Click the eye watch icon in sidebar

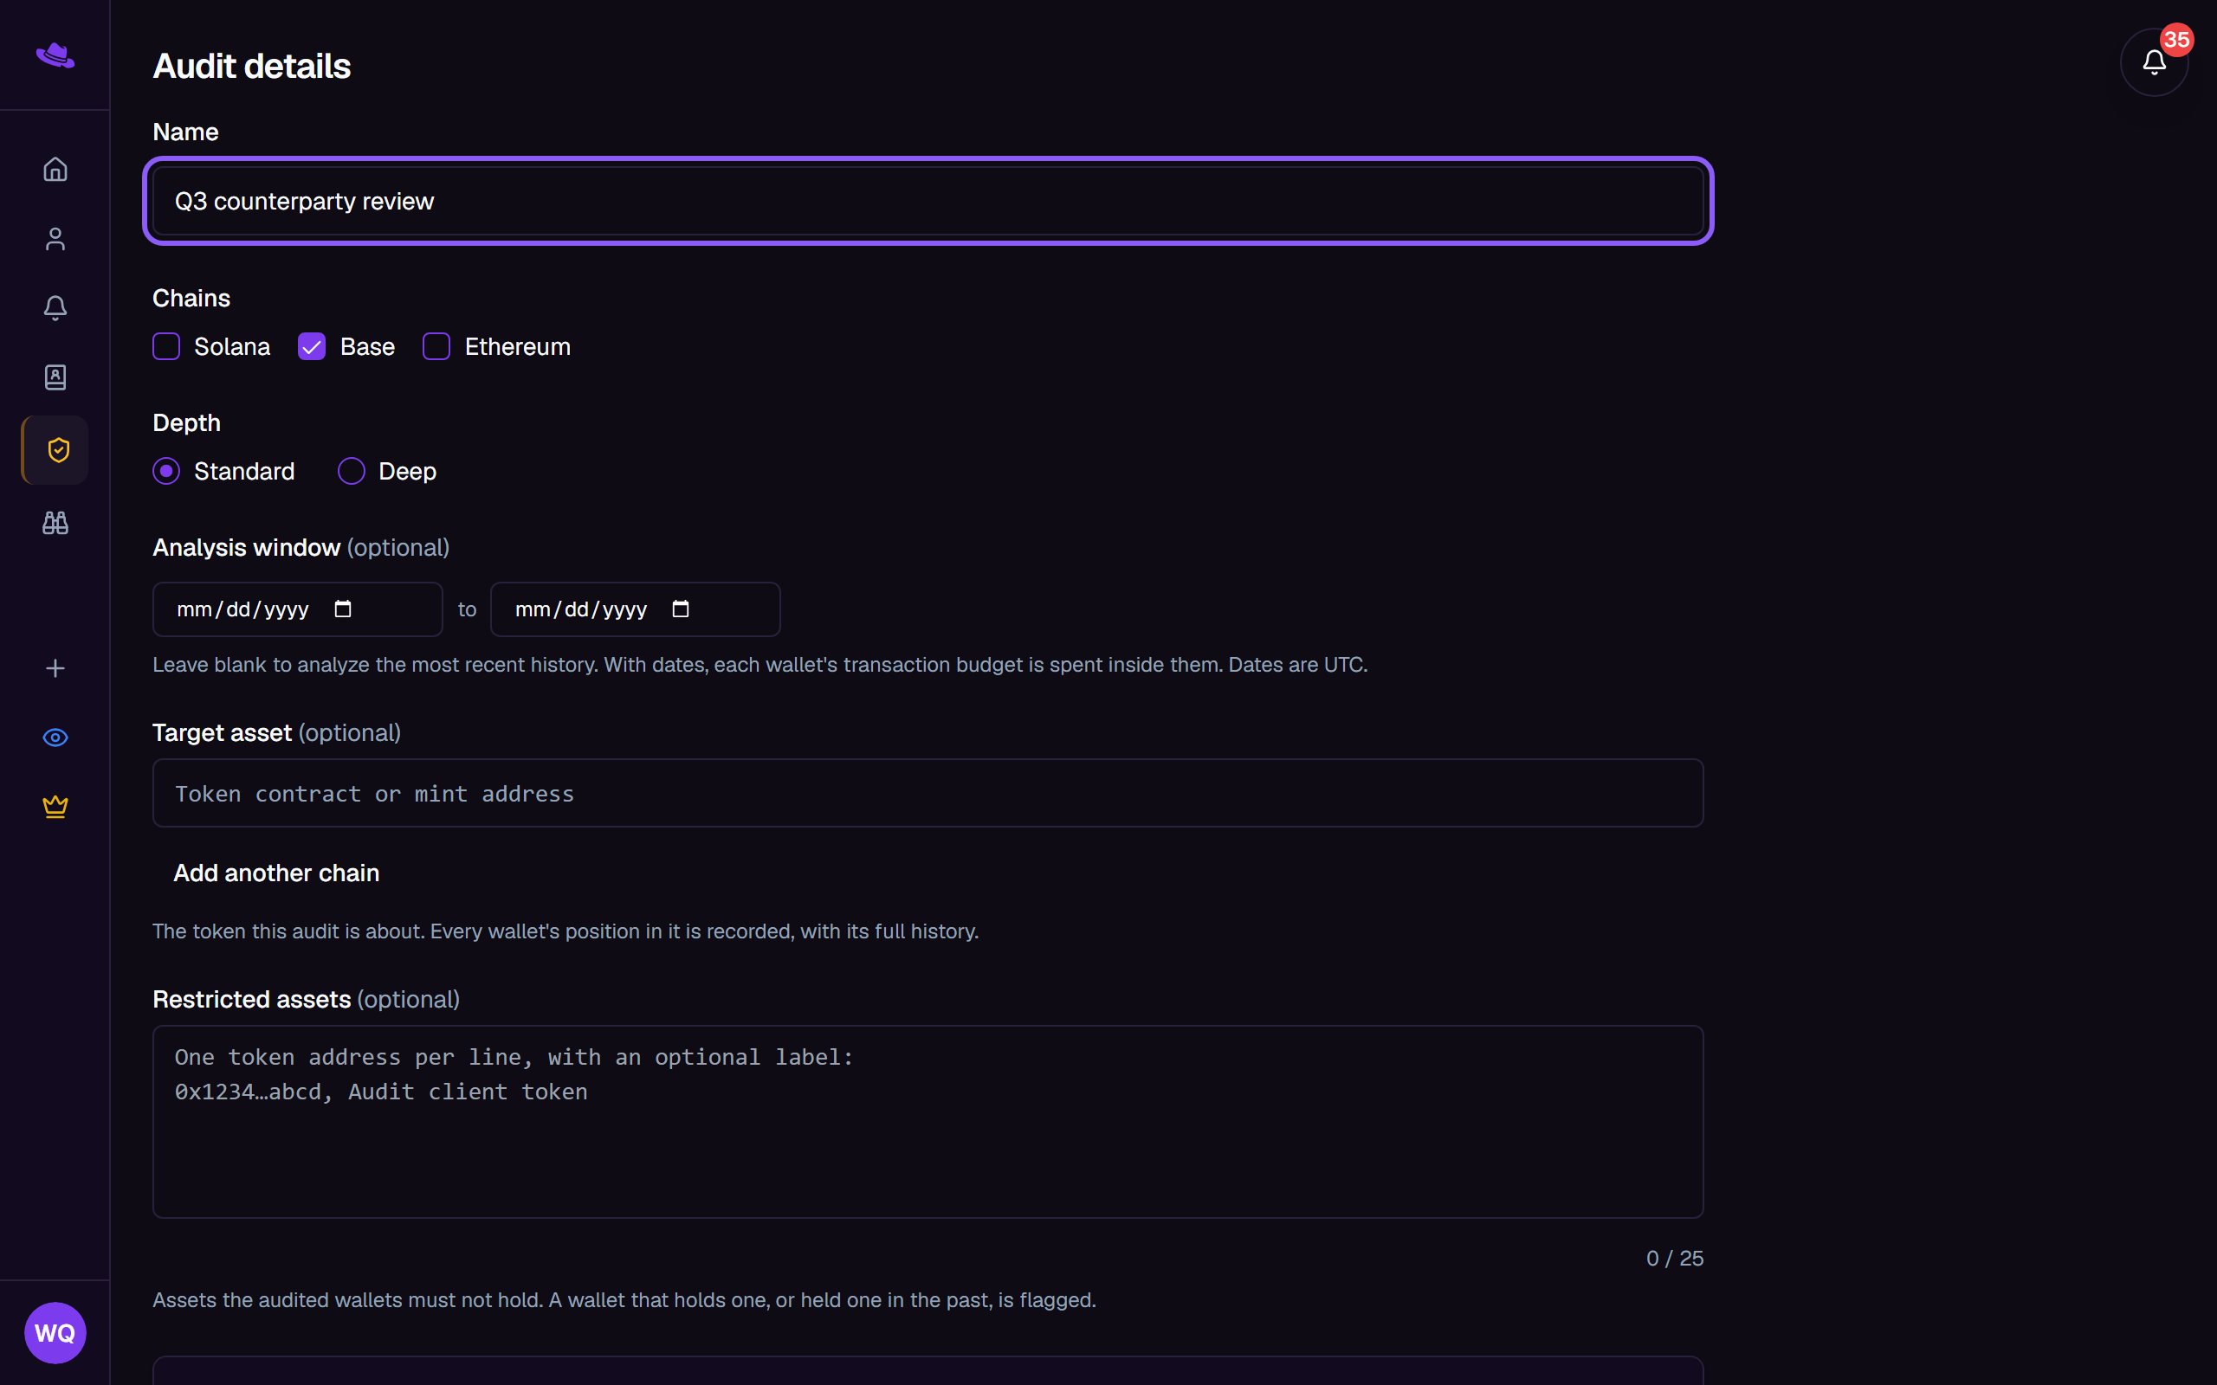55,738
